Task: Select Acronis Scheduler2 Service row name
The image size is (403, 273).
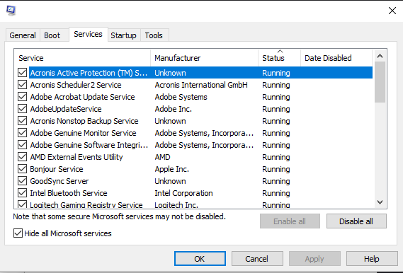Action: point(76,85)
